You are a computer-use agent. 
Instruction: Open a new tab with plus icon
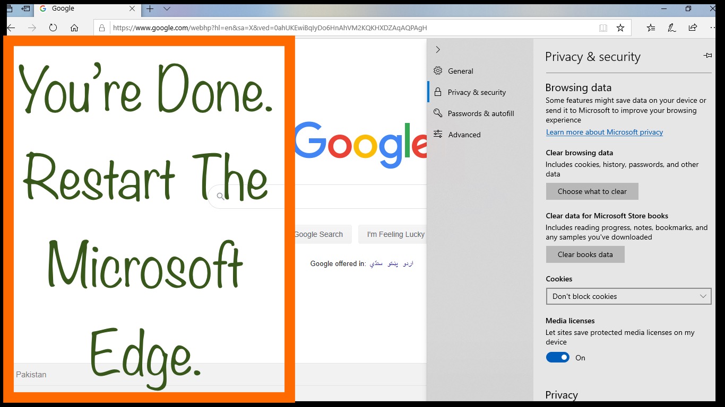tap(150, 8)
